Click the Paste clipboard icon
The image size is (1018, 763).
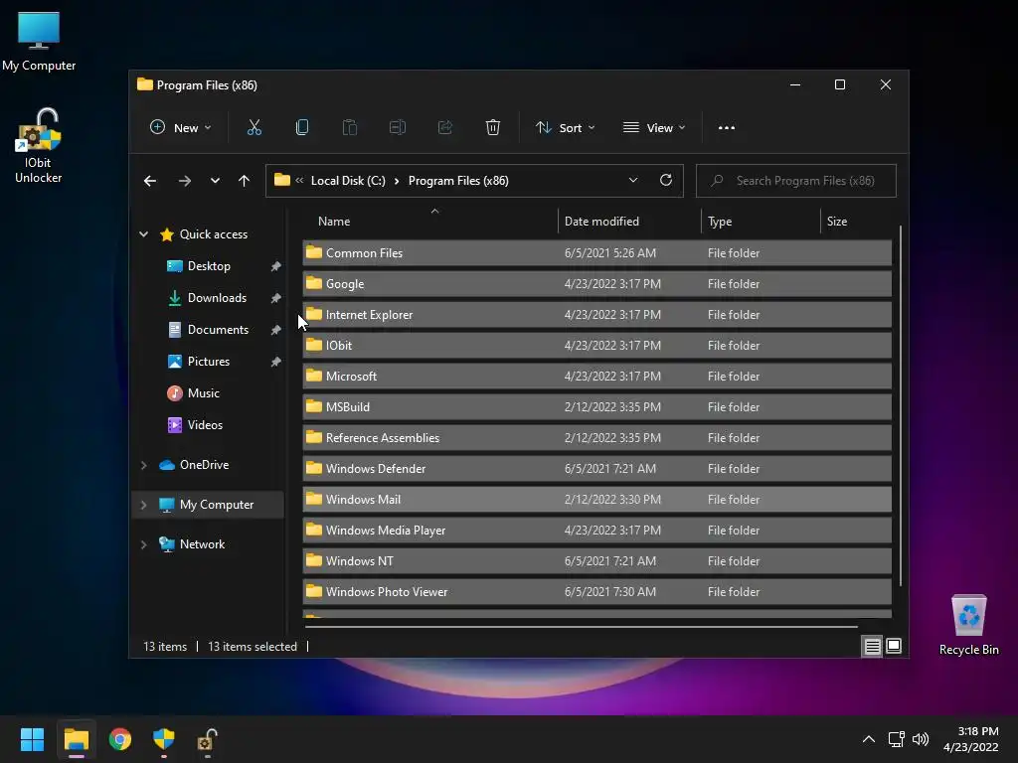350,128
